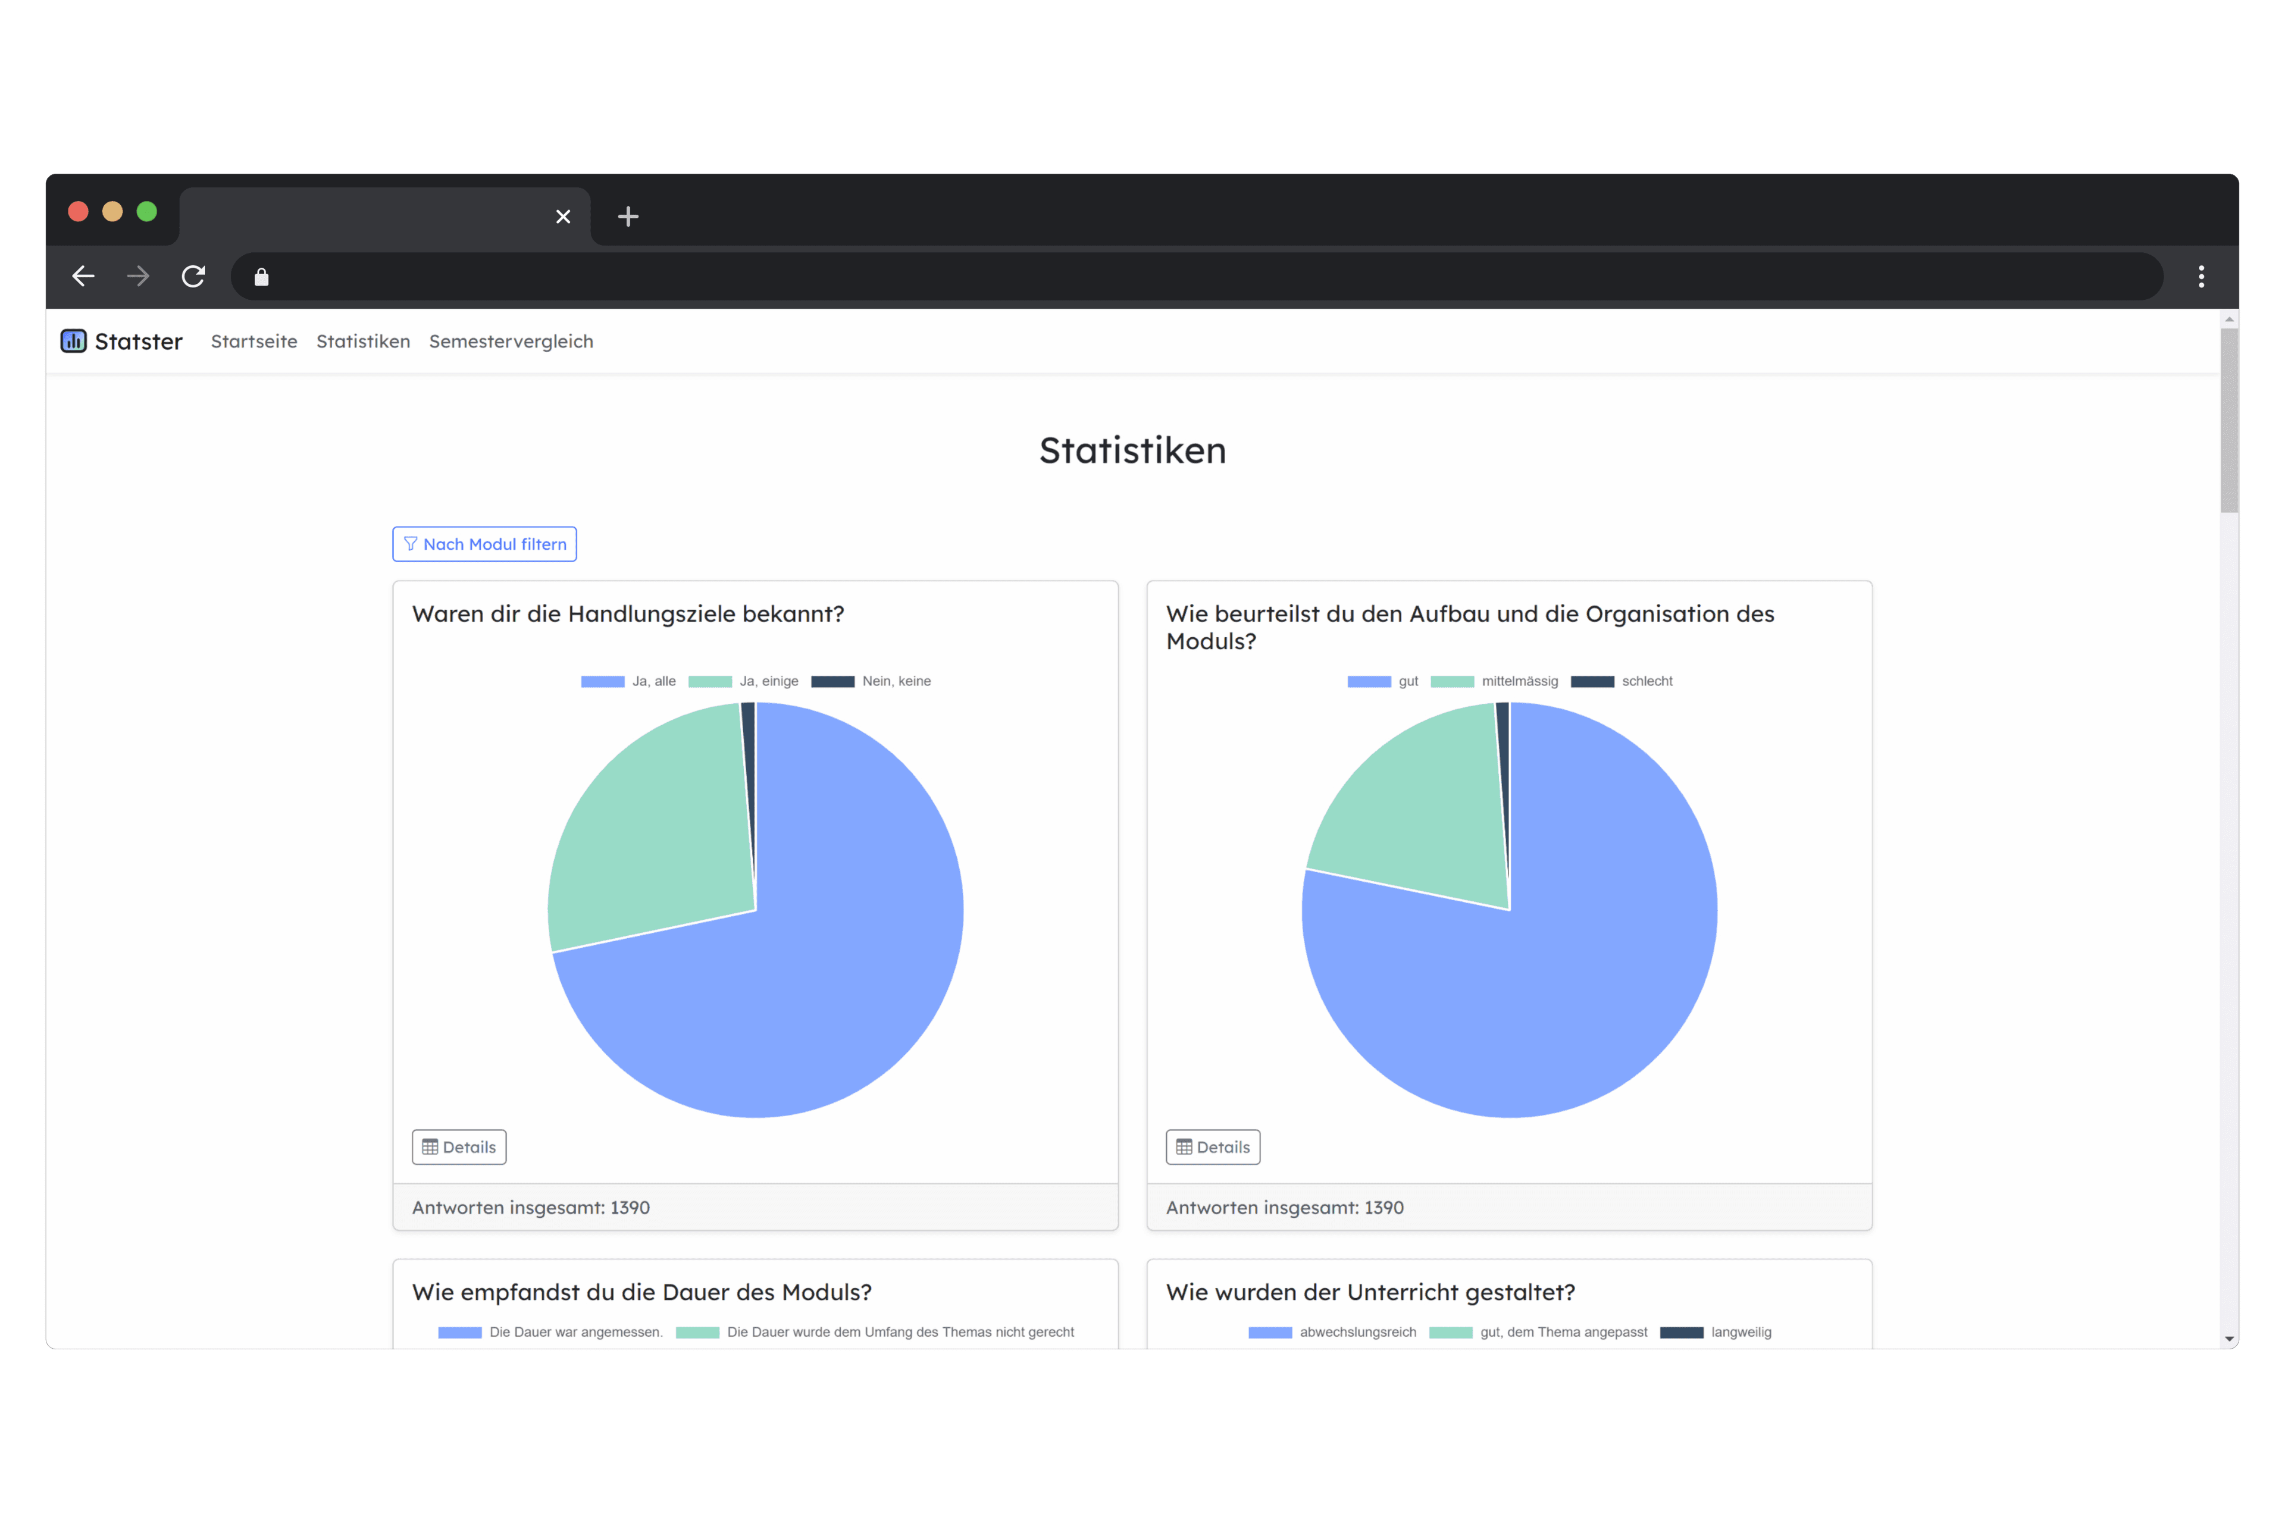Screen dimensions: 2285x1523
Task: Click the 'mittelmässig' legend color swatch
Action: [x=1453, y=681]
